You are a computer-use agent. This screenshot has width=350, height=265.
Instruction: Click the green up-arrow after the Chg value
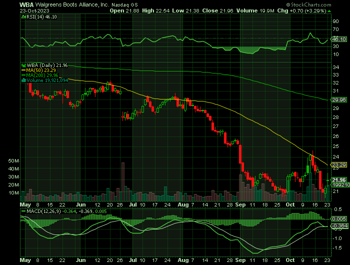pyautogui.click(x=329, y=11)
